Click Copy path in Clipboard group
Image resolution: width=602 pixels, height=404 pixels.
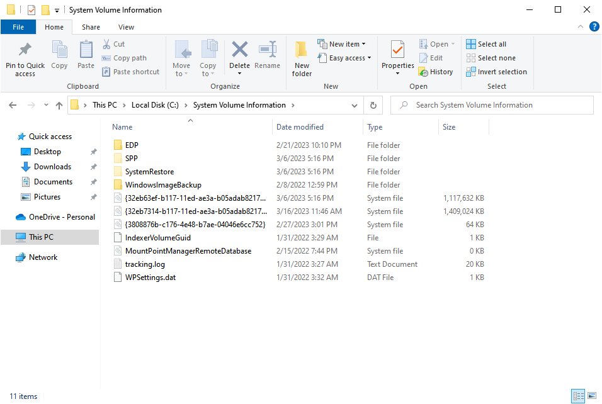click(x=125, y=58)
